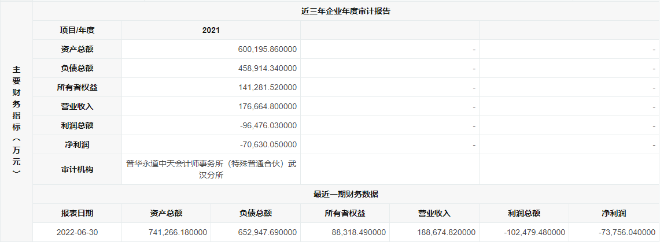This screenshot has height=242, width=660.
Task: Click the latest net profit -73,756.040000
Action: coord(626,232)
